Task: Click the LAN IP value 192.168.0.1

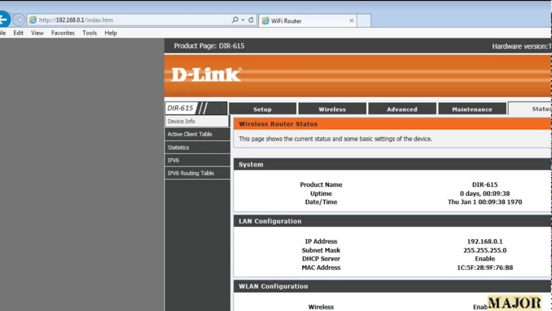Action: point(485,241)
